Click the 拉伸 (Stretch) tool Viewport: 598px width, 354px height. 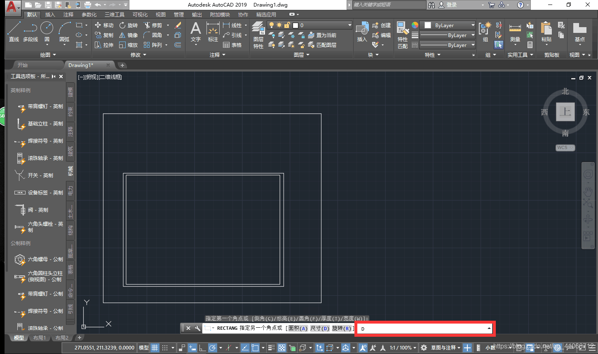[104, 45]
